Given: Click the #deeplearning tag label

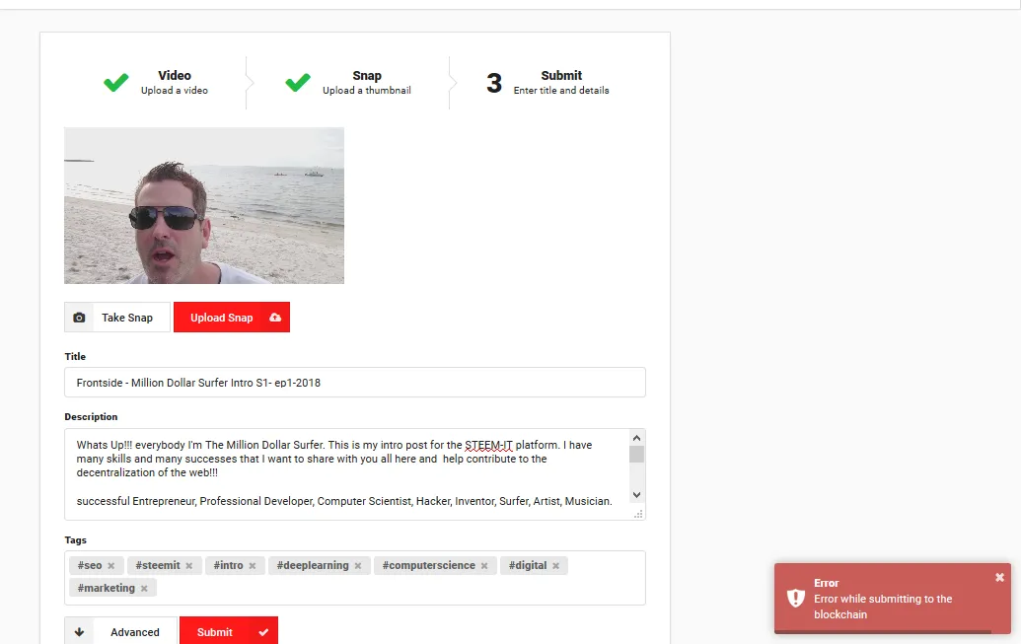Looking at the screenshot, I should pos(313,566).
